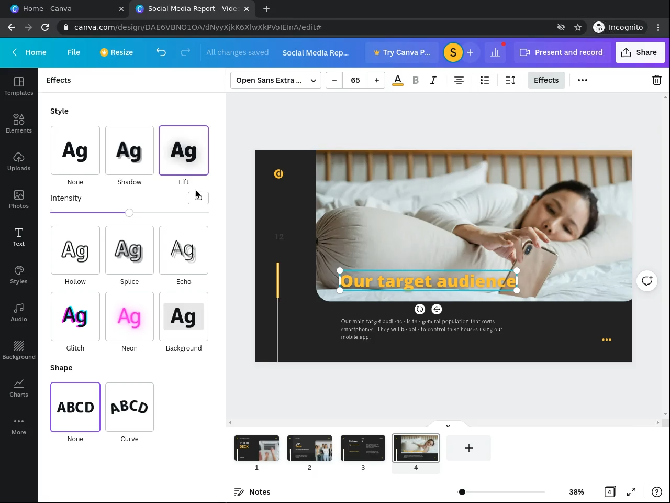Open the text alignment option

coord(459,80)
